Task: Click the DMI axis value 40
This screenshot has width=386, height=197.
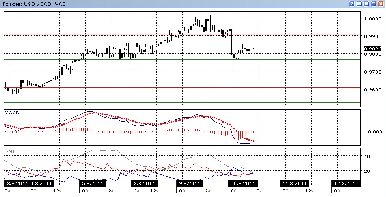Action: (x=367, y=156)
